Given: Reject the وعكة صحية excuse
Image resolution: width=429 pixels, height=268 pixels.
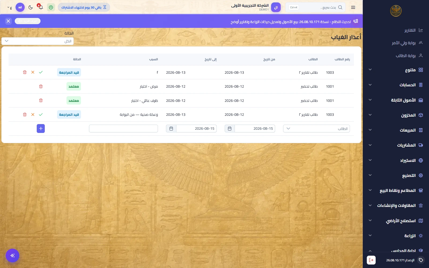Looking at the screenshot, I should pyautogui.click(x=33, y=114).
